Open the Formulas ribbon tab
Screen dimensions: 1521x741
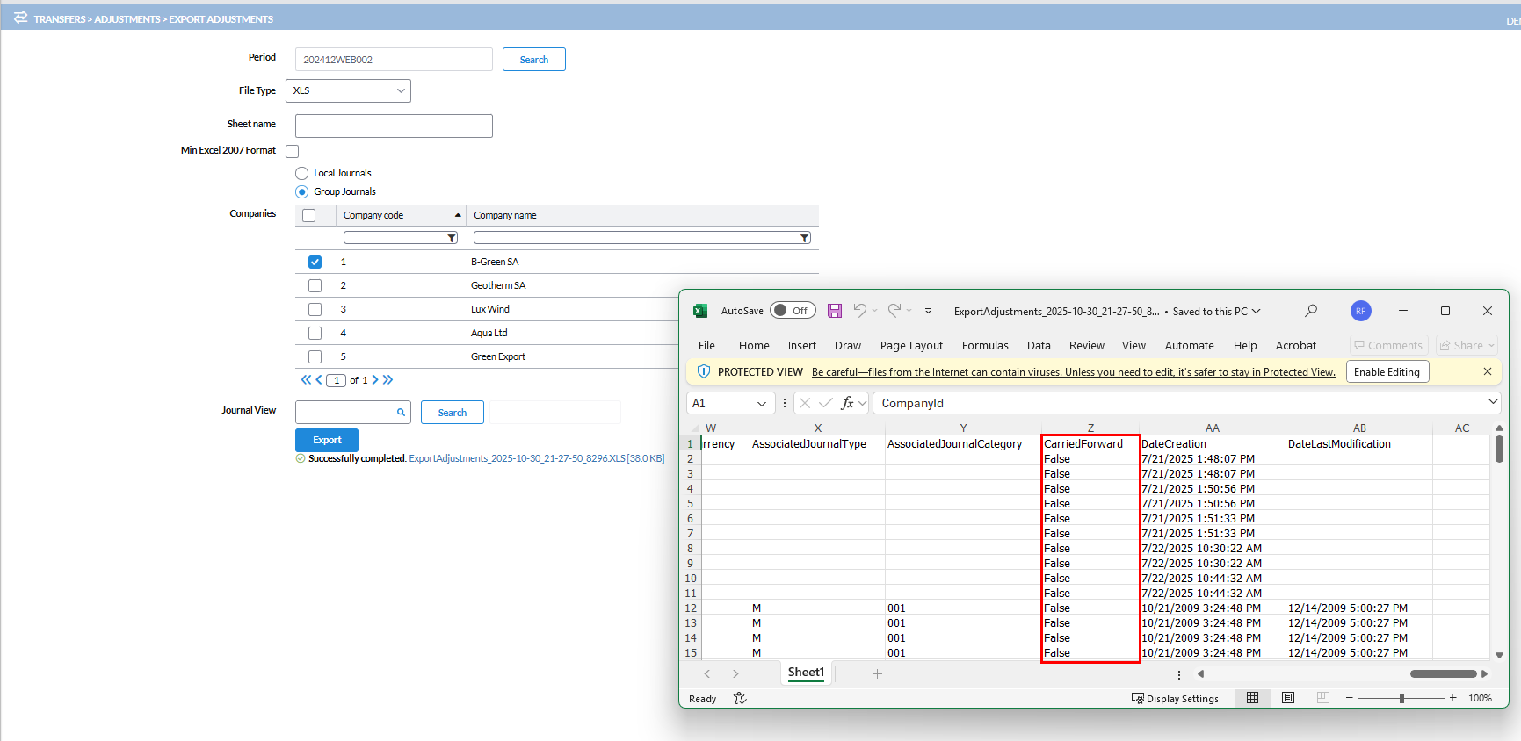tap(985, 346)
